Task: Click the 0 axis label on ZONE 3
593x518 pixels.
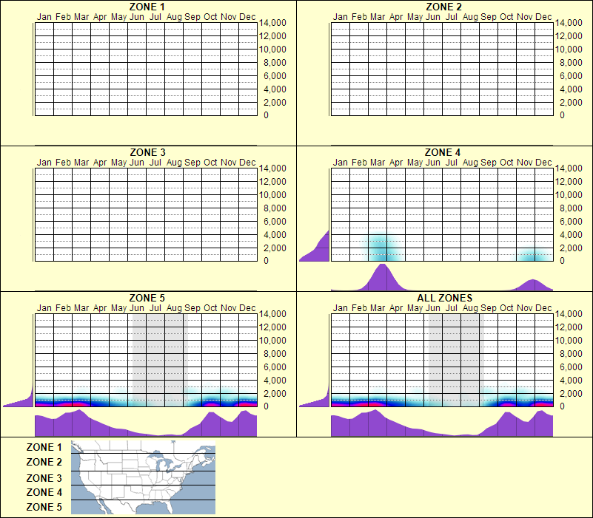Action: point(266,260)
